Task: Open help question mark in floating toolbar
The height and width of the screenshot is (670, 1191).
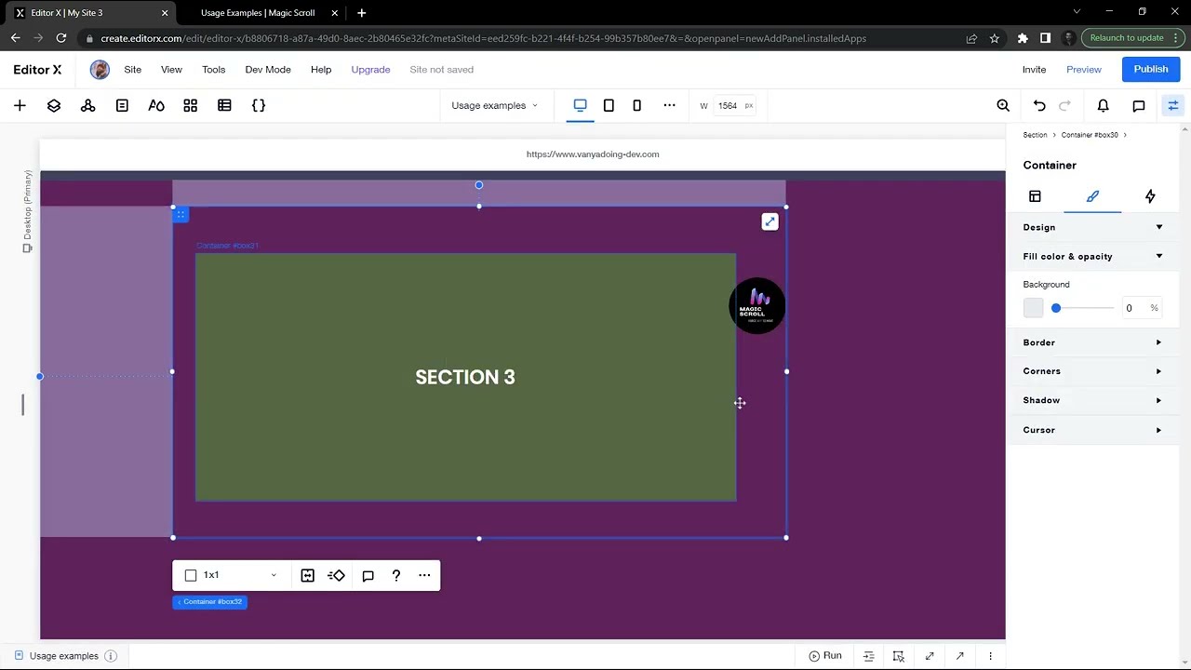Action: click(x=396, y=575)
